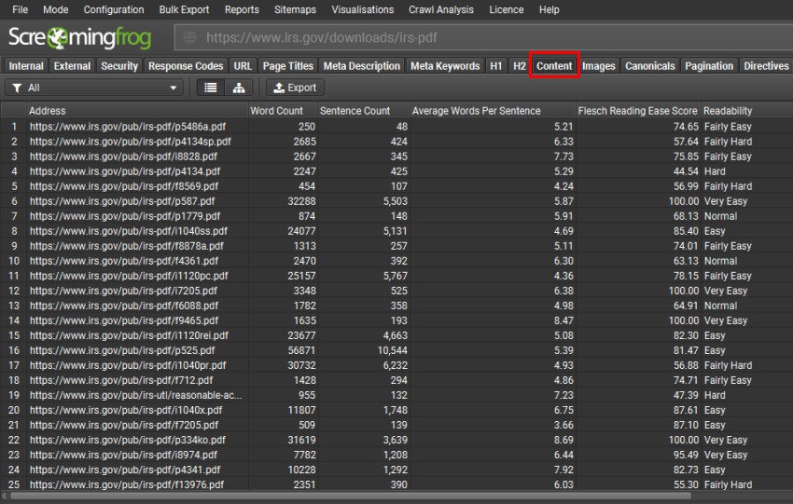Sort by Word Count column header
This screenshot has width=793, height=504.
point(283,111)
